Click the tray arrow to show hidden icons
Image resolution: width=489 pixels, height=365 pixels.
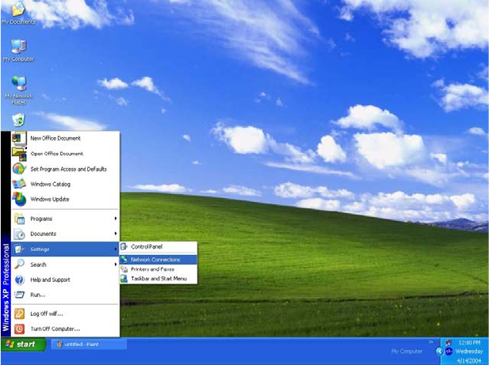point(439,352)
